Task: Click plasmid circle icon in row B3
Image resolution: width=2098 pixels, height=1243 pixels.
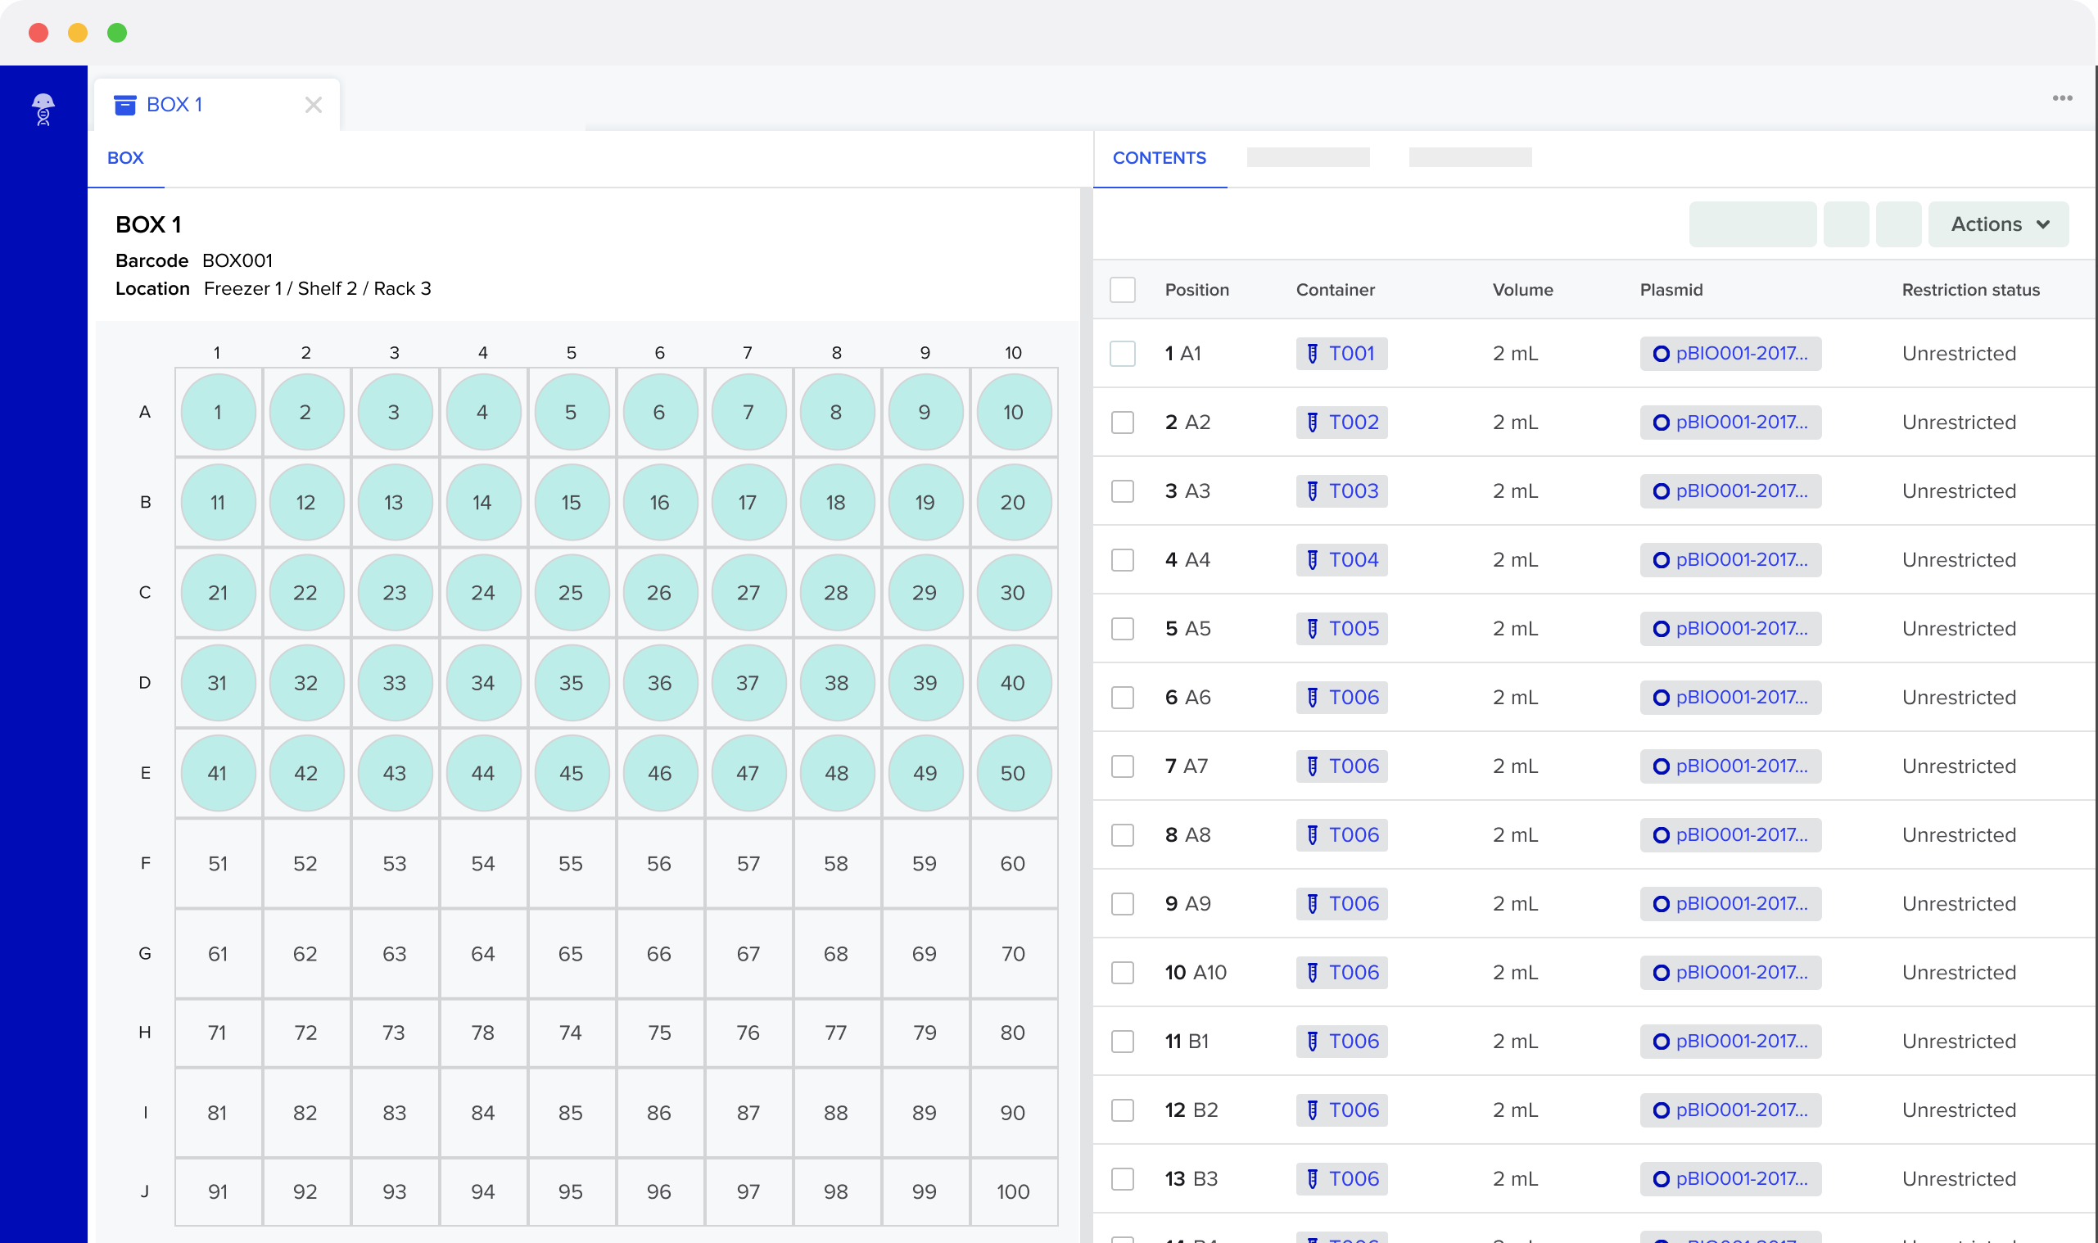Action: pyautogui.click(x=1661, y=1178)
